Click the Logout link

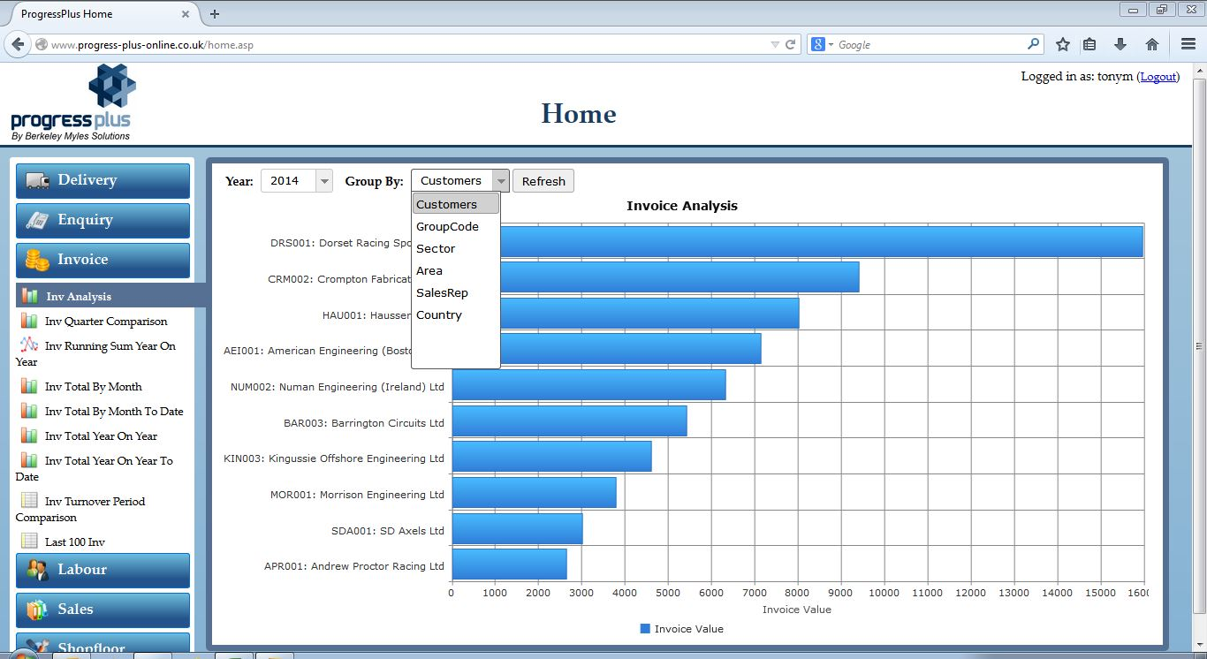(x=1158, y=77)
